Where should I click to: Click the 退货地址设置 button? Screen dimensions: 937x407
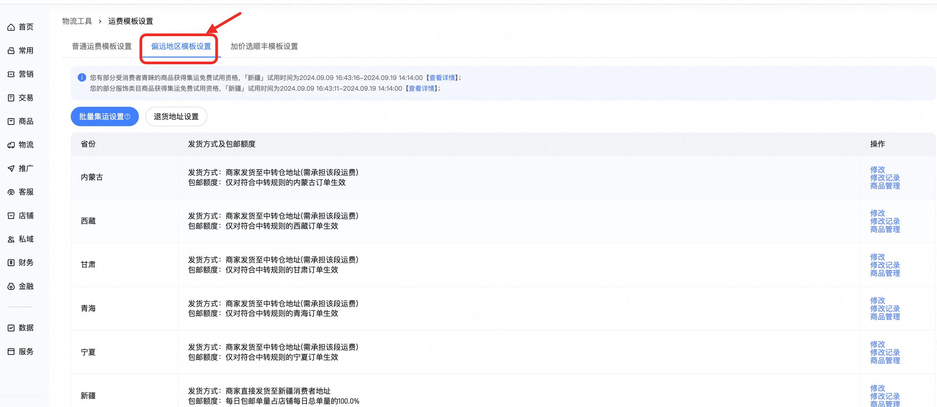(176, 116)
